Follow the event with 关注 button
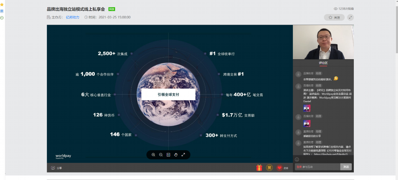Screen dimensions: 398x180 (334, 17)
